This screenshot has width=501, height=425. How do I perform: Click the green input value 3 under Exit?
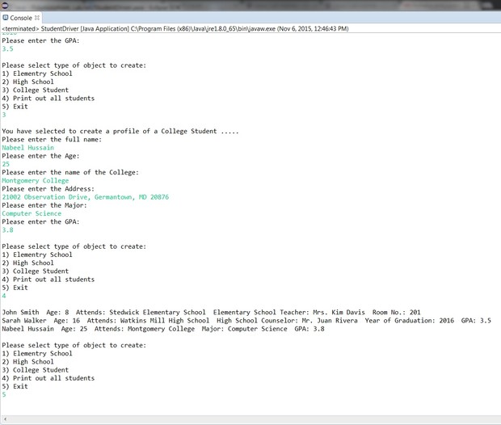pyautogui.click(x=4, y=115)
